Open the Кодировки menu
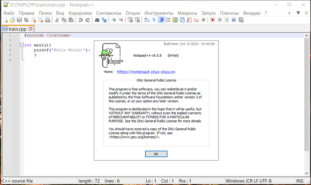This screenshot has width=311, height=185. point(80,13)
